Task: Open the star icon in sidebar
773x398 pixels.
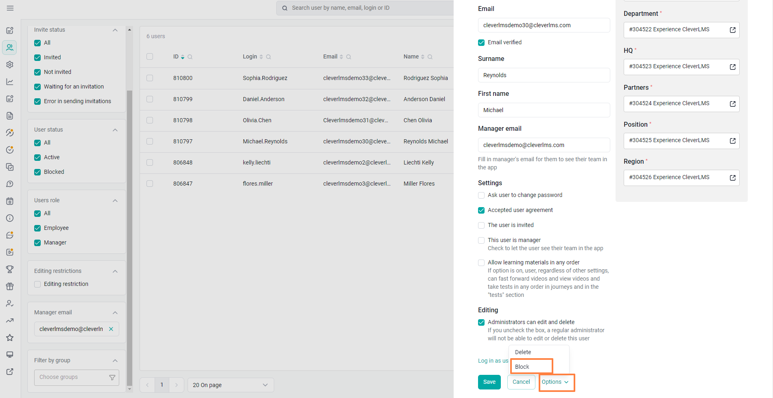Action: [10, 337]
